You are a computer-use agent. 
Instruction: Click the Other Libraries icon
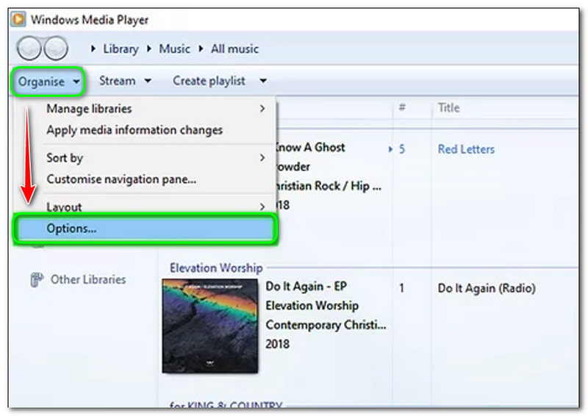pyautogui.click(x=36, y=280)
